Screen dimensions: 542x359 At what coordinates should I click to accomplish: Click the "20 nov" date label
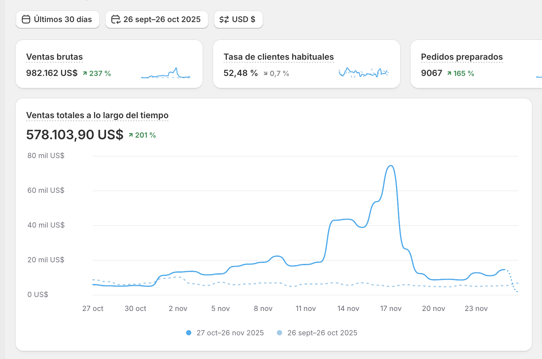[433, 308]
